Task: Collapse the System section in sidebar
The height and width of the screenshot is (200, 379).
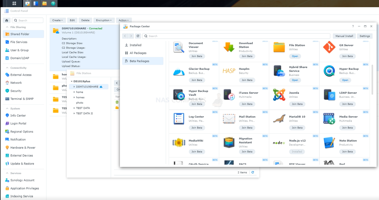Action: (x=7, y=108)
